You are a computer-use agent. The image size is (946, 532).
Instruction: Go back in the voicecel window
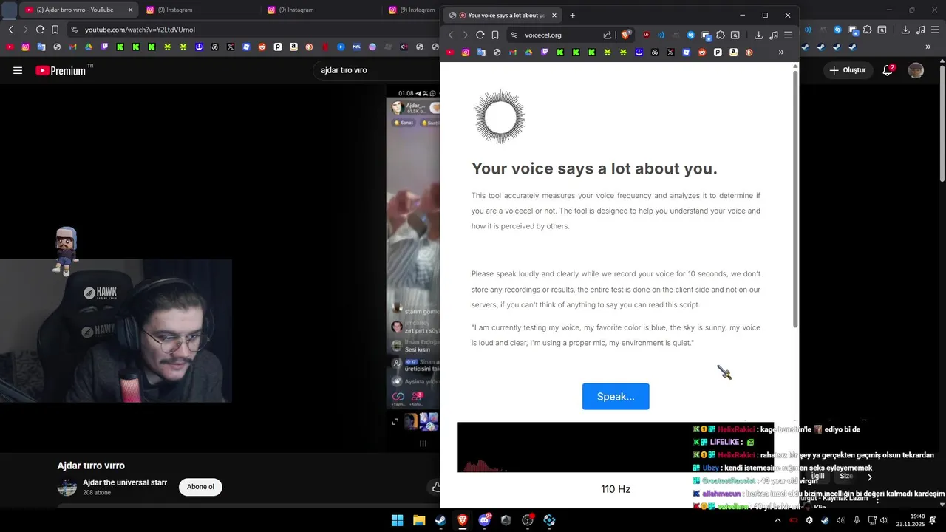pyautogui.click(x=451, y=35)
